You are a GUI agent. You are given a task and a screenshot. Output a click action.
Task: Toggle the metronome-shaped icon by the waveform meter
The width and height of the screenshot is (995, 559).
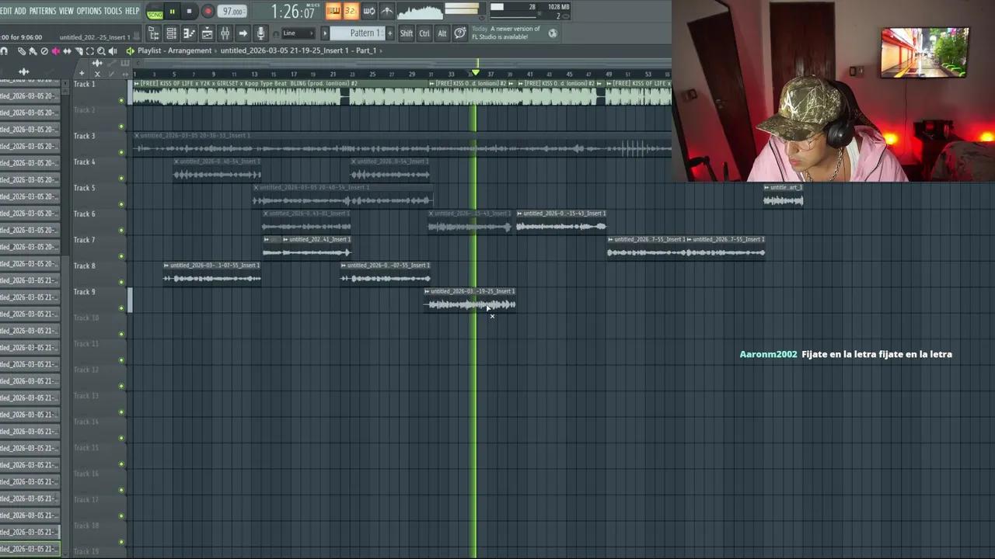(x=387, y=11)
